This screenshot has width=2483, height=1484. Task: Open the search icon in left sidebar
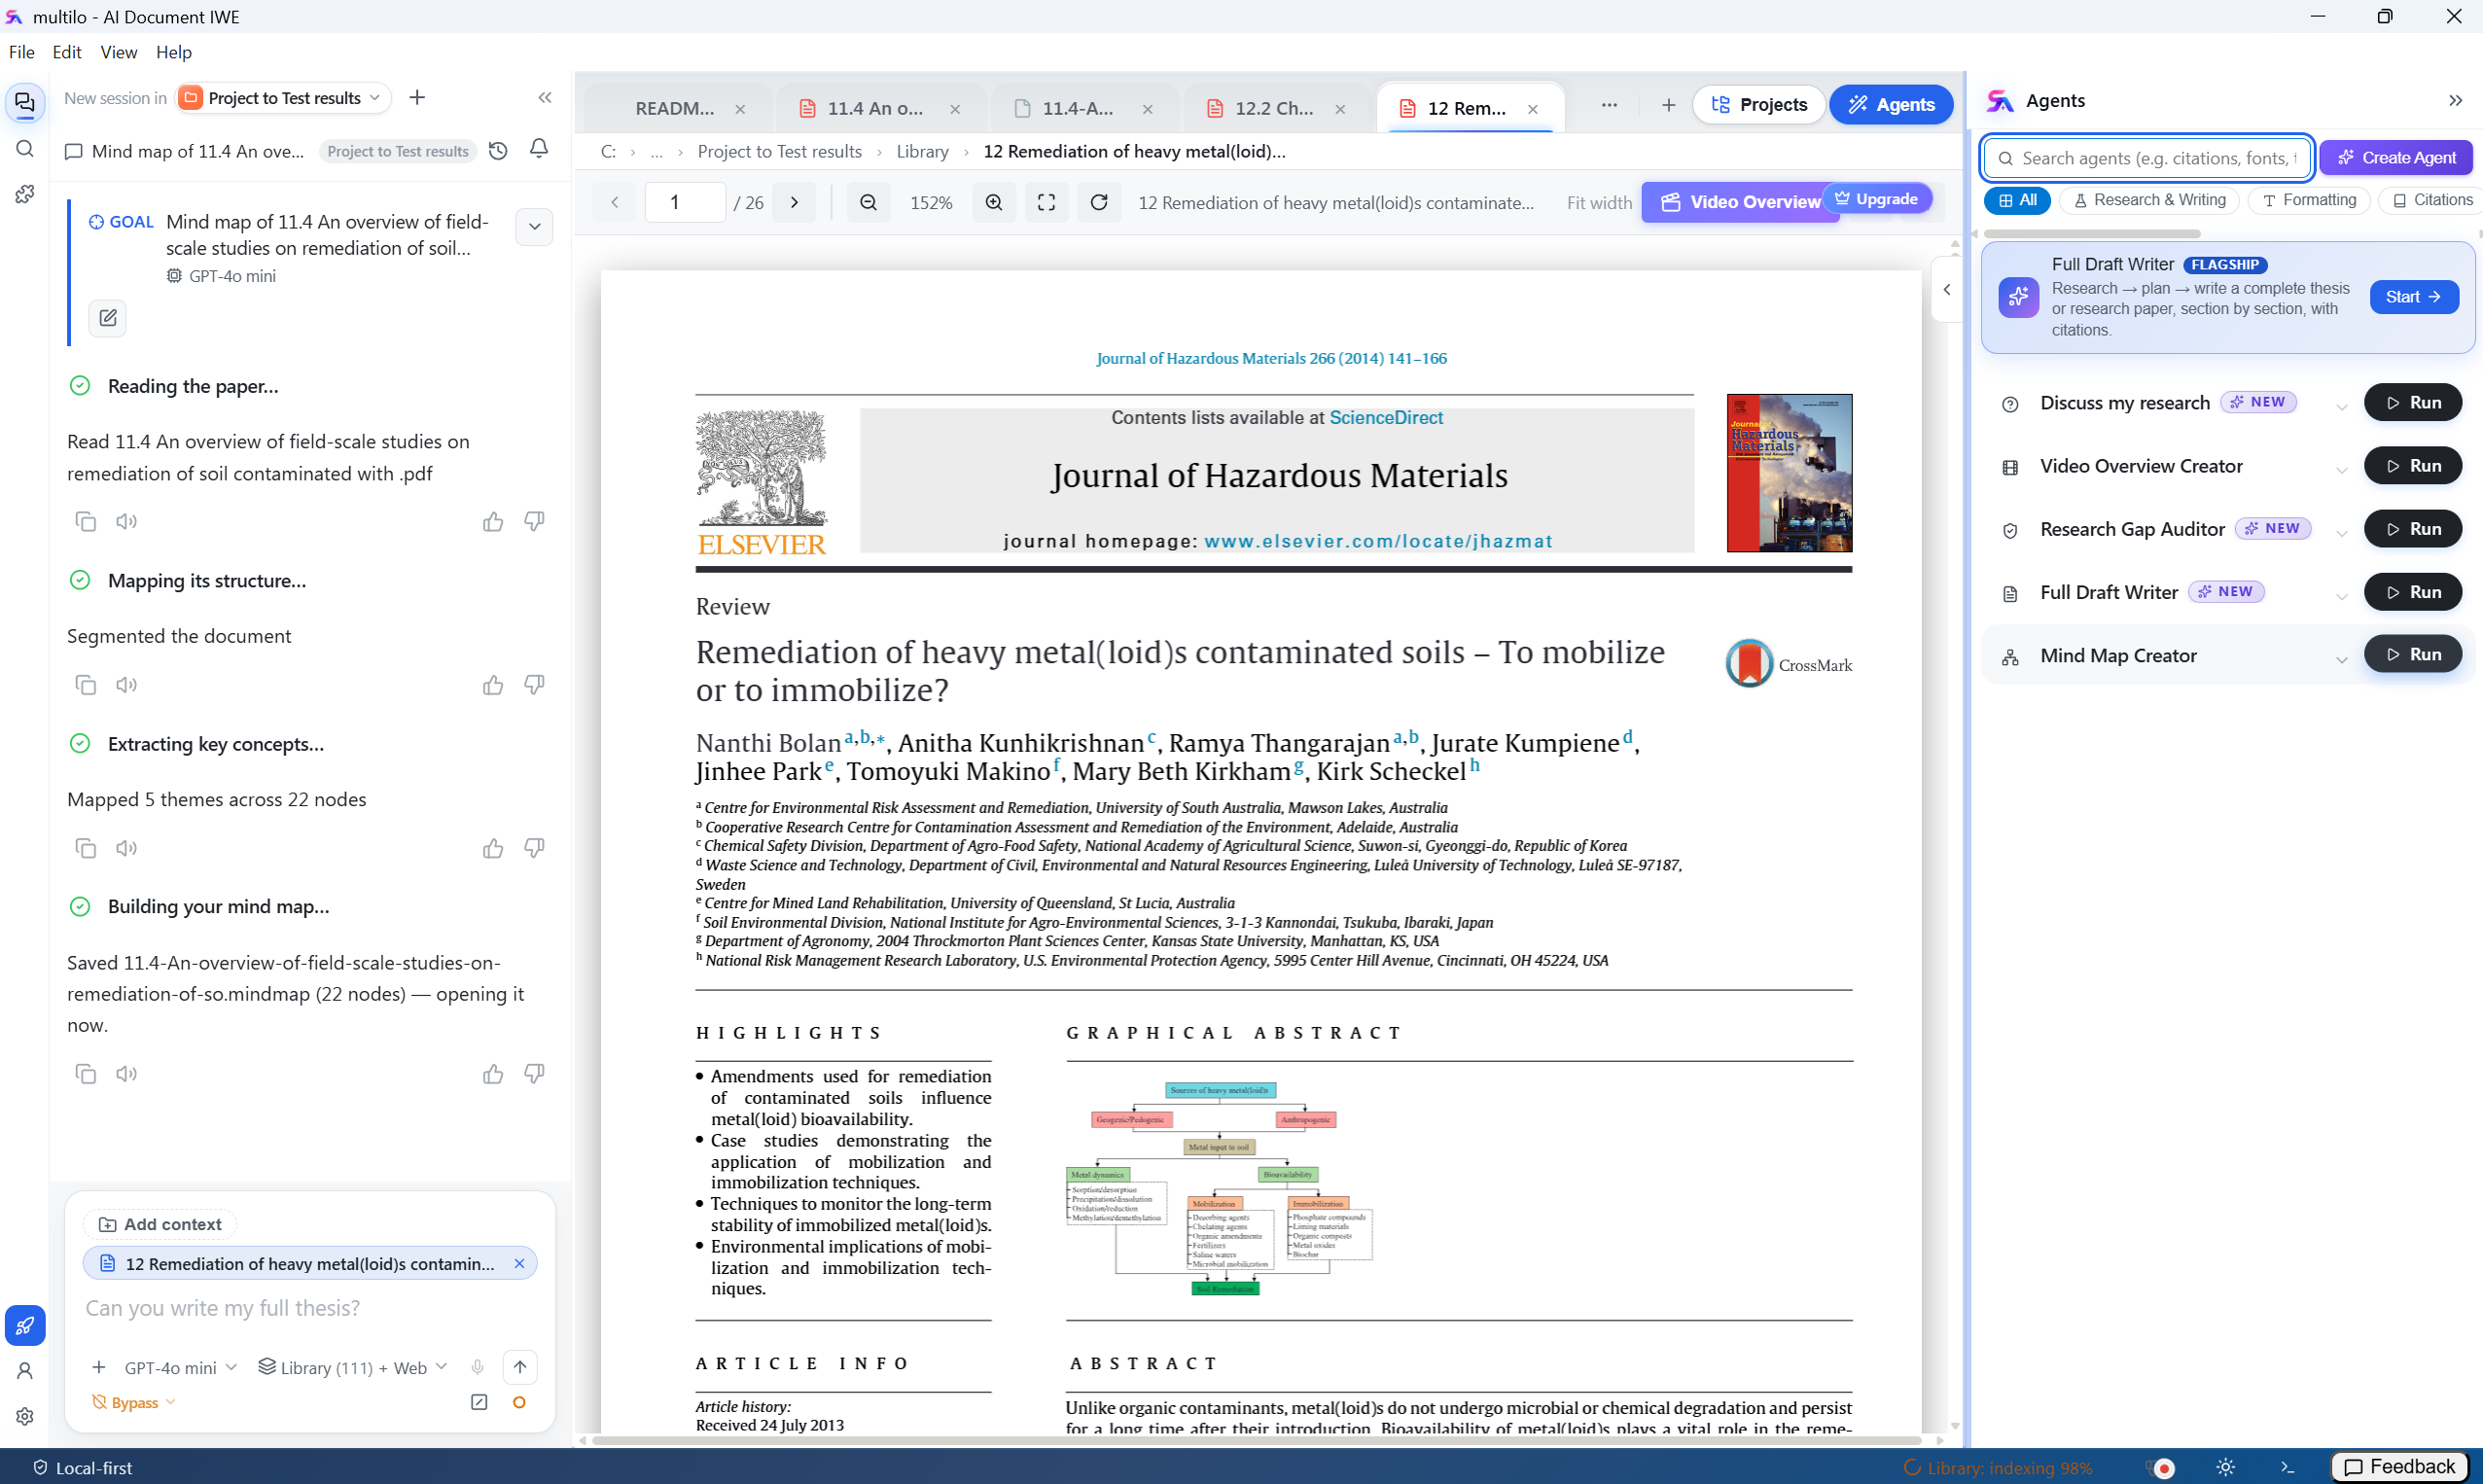tap(25, 149)
